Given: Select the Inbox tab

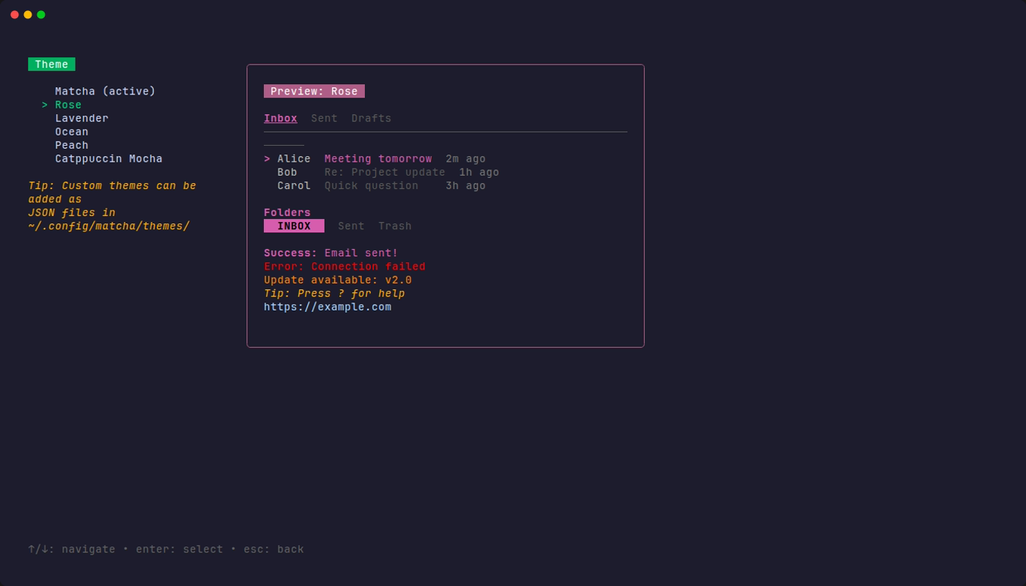Looking at the screenshot, I should (x=280, y=118).
